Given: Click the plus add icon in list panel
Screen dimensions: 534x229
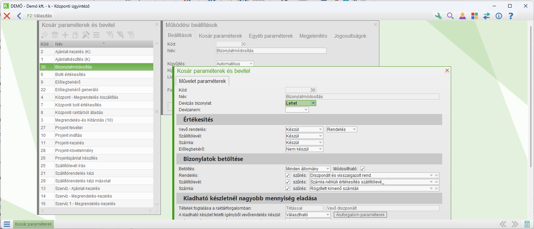Looking at the screenshot, I should (65, 35).
